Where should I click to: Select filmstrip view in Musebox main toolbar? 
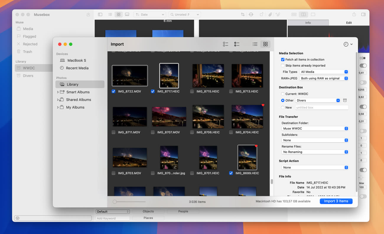tap(127, 14)
